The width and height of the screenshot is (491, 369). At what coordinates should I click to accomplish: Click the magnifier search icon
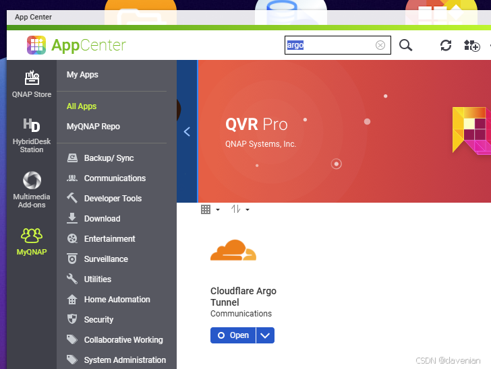tap(405, 45)
